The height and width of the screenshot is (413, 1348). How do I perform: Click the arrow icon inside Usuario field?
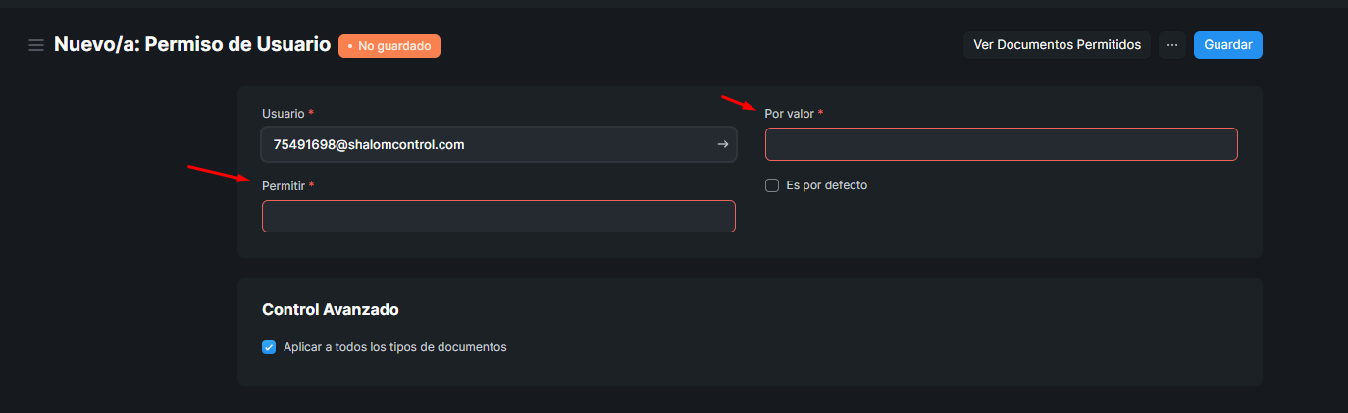pyautogui.click(x=723, y=144)
